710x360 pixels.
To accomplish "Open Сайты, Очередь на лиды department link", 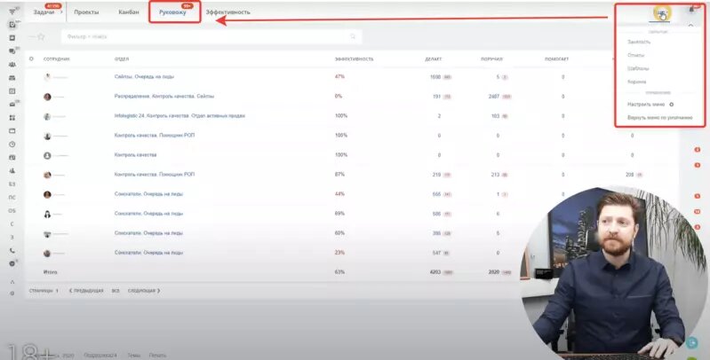I will pyautogui.click(x=144, y=77).
